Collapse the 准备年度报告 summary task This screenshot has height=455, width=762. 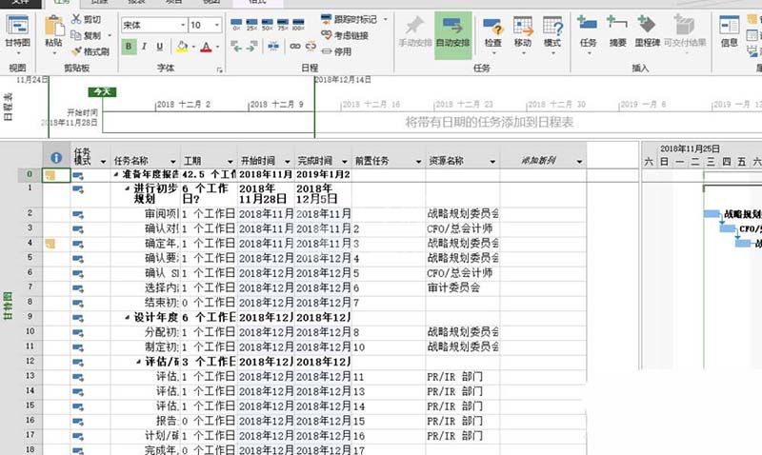click(x=115, y=174)
